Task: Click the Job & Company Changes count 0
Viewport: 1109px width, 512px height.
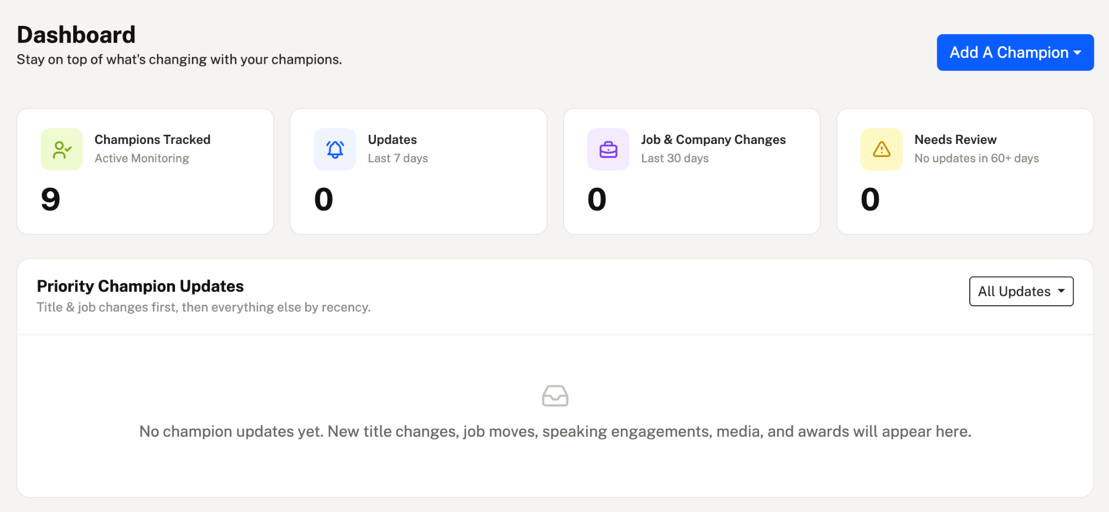Action: pyautogui.click(x=596, y=199)
